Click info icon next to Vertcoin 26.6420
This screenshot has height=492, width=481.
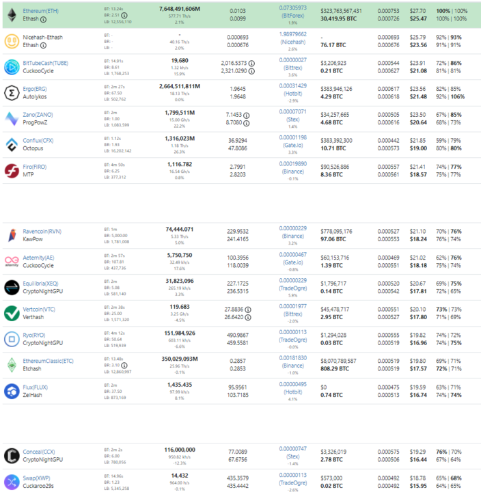(248, 318)
